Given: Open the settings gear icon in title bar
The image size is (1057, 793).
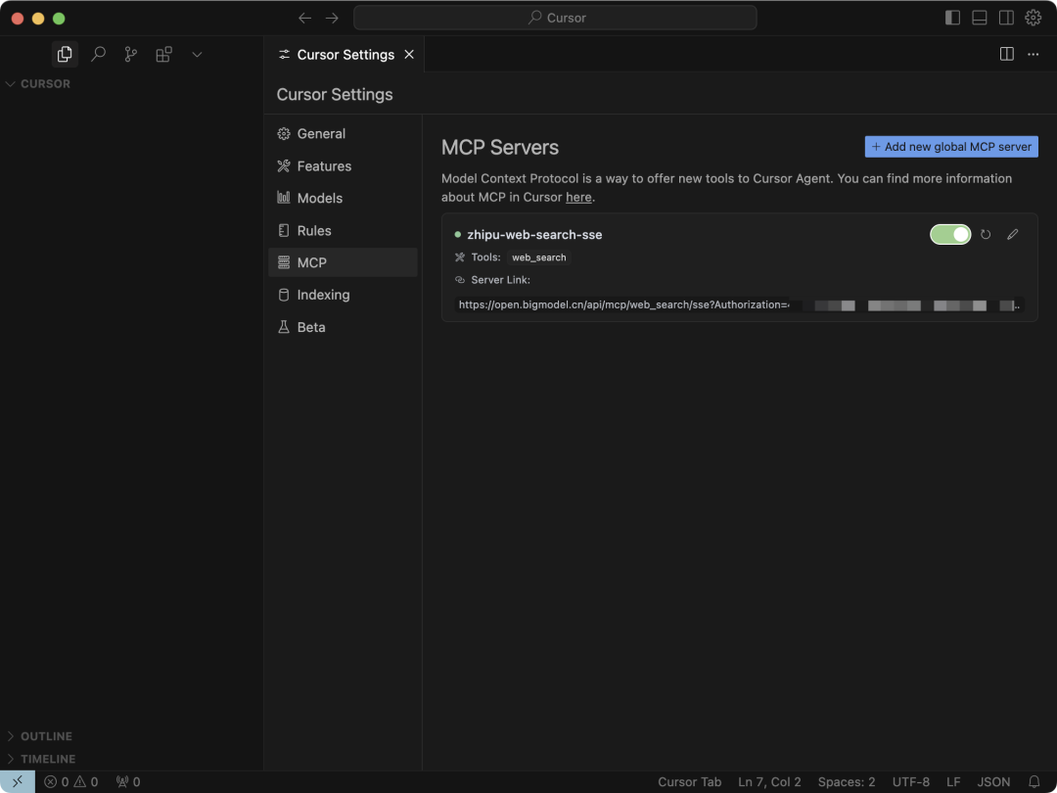Looking at the screenshot, I should click(1034, 18).
